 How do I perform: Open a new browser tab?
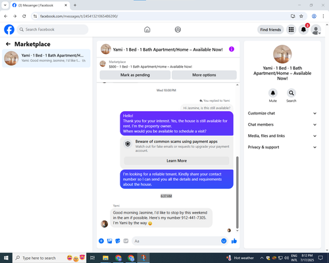(x=75, y=5)
